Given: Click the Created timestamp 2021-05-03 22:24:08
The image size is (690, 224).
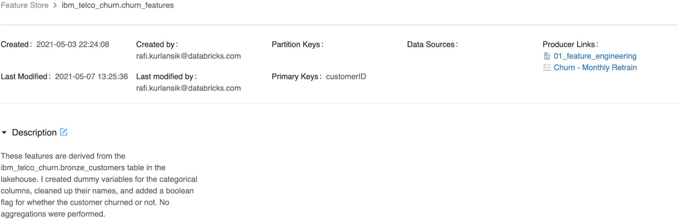Looking at the screenshot, I should pyautogui.click(x=72, y=45).
